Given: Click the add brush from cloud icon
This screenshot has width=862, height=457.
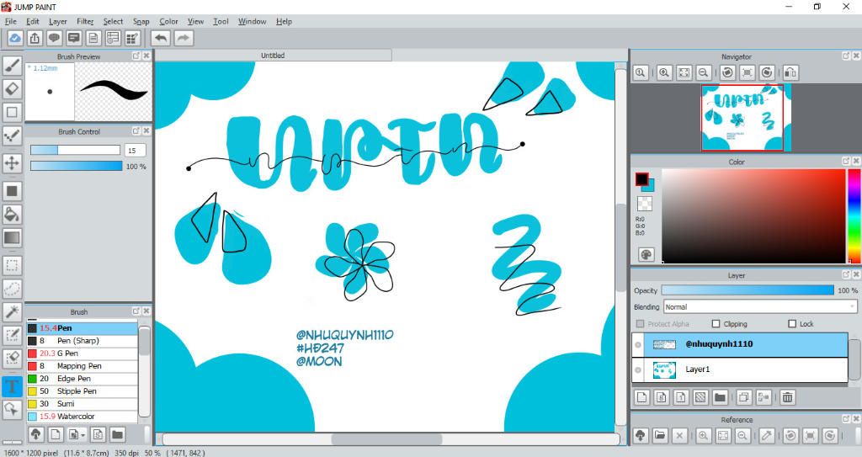Looking at the screenshot, I should point(35,434).
